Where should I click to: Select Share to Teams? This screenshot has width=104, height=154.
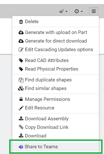pyautogui.click(x=56, y=147)
